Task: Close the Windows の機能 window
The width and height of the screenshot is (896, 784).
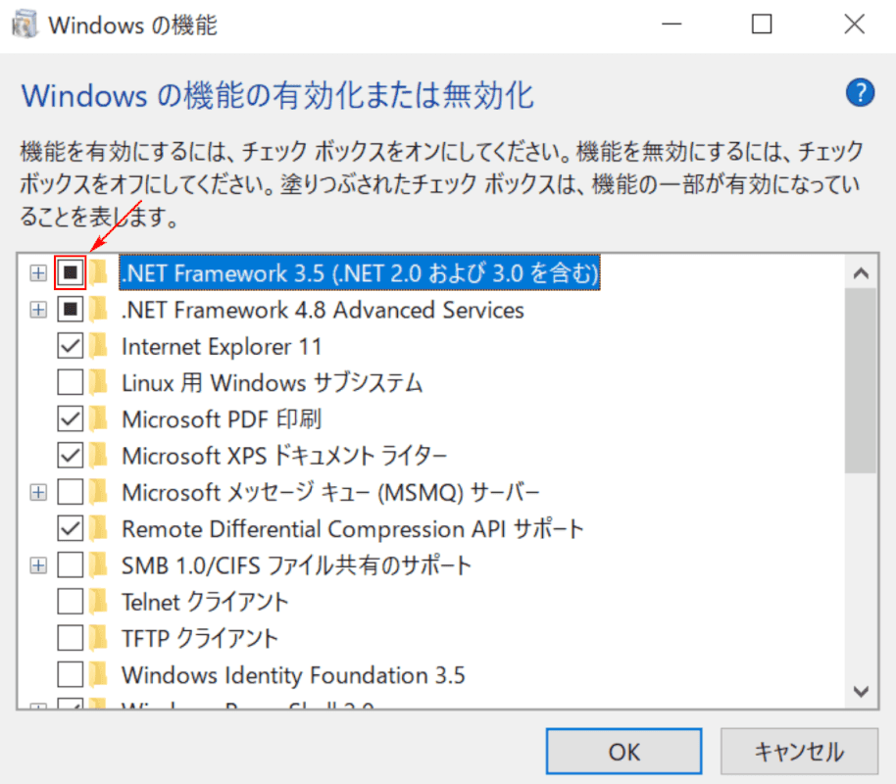Action: (854, 24)
